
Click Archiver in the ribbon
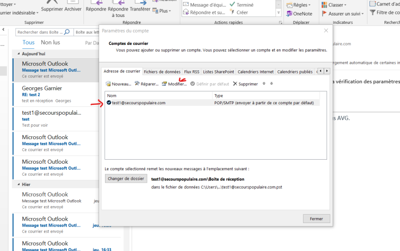pyautogui.click(x=72, y=6)
